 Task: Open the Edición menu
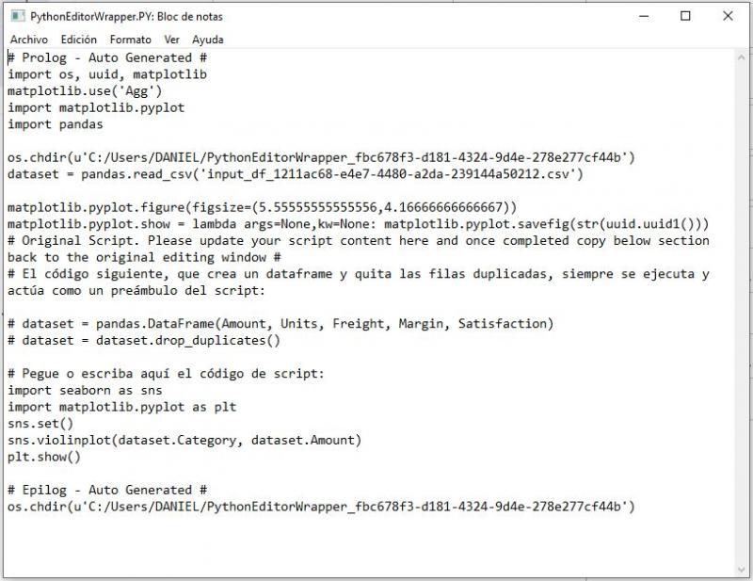pyautogui.click(x=78, y=40)
